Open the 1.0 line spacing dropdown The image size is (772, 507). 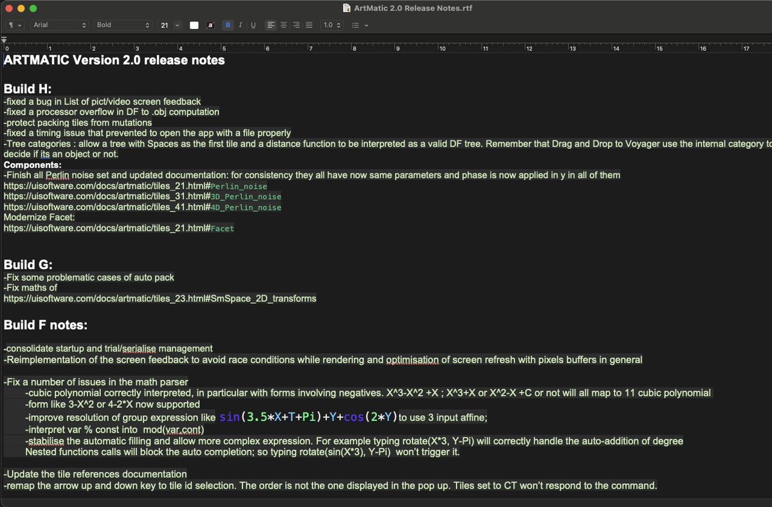[x=332, y=25]
